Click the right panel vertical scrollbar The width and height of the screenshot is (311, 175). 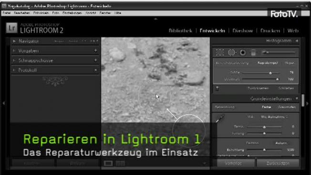pos(303,100)
